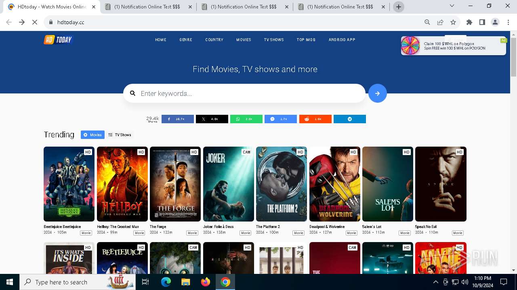Open Joker: Folie à Deux poster

229,184
